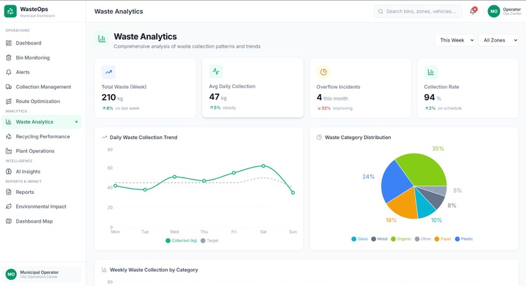526x286 pixels.
Task: Open Plant Operations section
Action: coord(42,151)
